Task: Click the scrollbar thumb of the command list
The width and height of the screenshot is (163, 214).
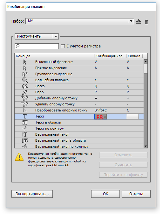Action: (146, 68)
